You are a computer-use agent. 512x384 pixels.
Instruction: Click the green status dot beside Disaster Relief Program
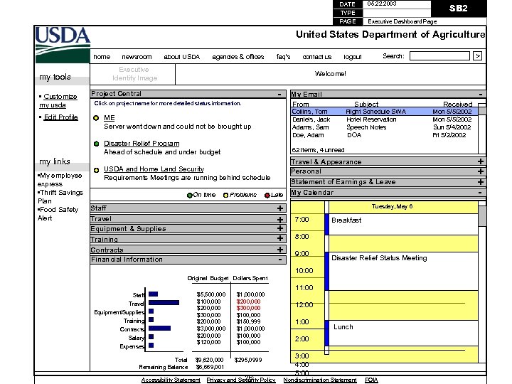coord(96,144)
